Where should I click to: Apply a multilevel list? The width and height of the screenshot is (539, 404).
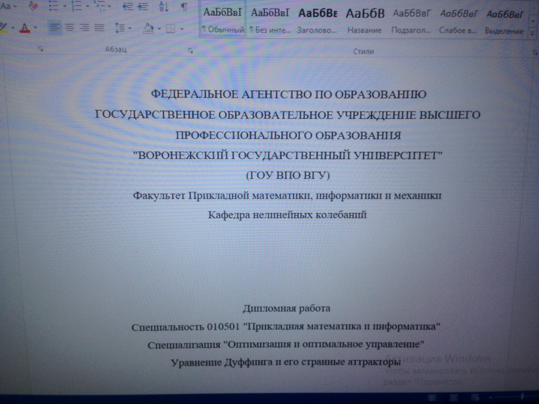click(99, 6)
